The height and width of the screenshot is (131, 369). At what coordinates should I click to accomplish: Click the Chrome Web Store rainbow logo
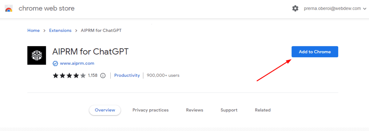9,9
